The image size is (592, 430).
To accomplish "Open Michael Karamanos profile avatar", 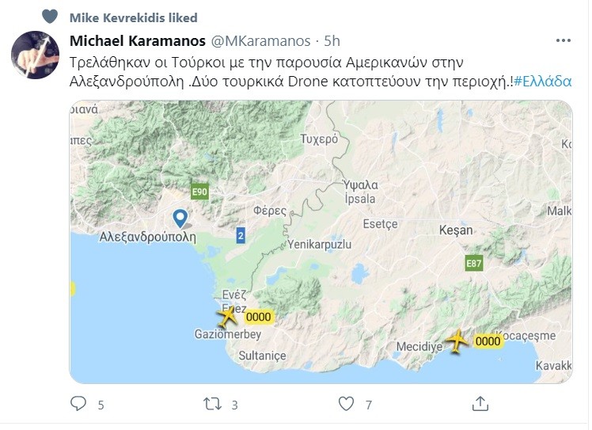I will coord(35,55).
